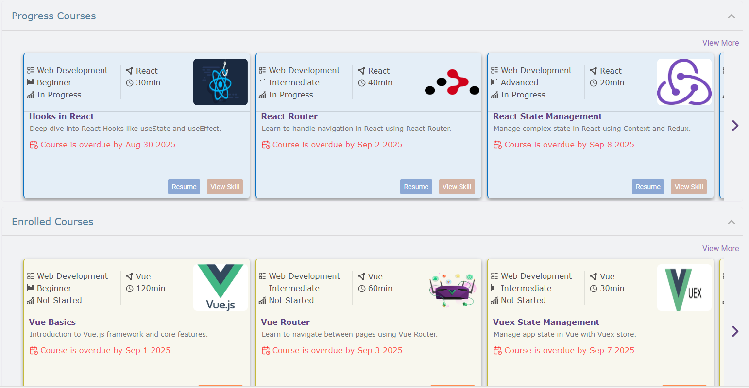Open the Redux logo thumbnail on React State Management
The image size is (749, 388).
(684, 82)
